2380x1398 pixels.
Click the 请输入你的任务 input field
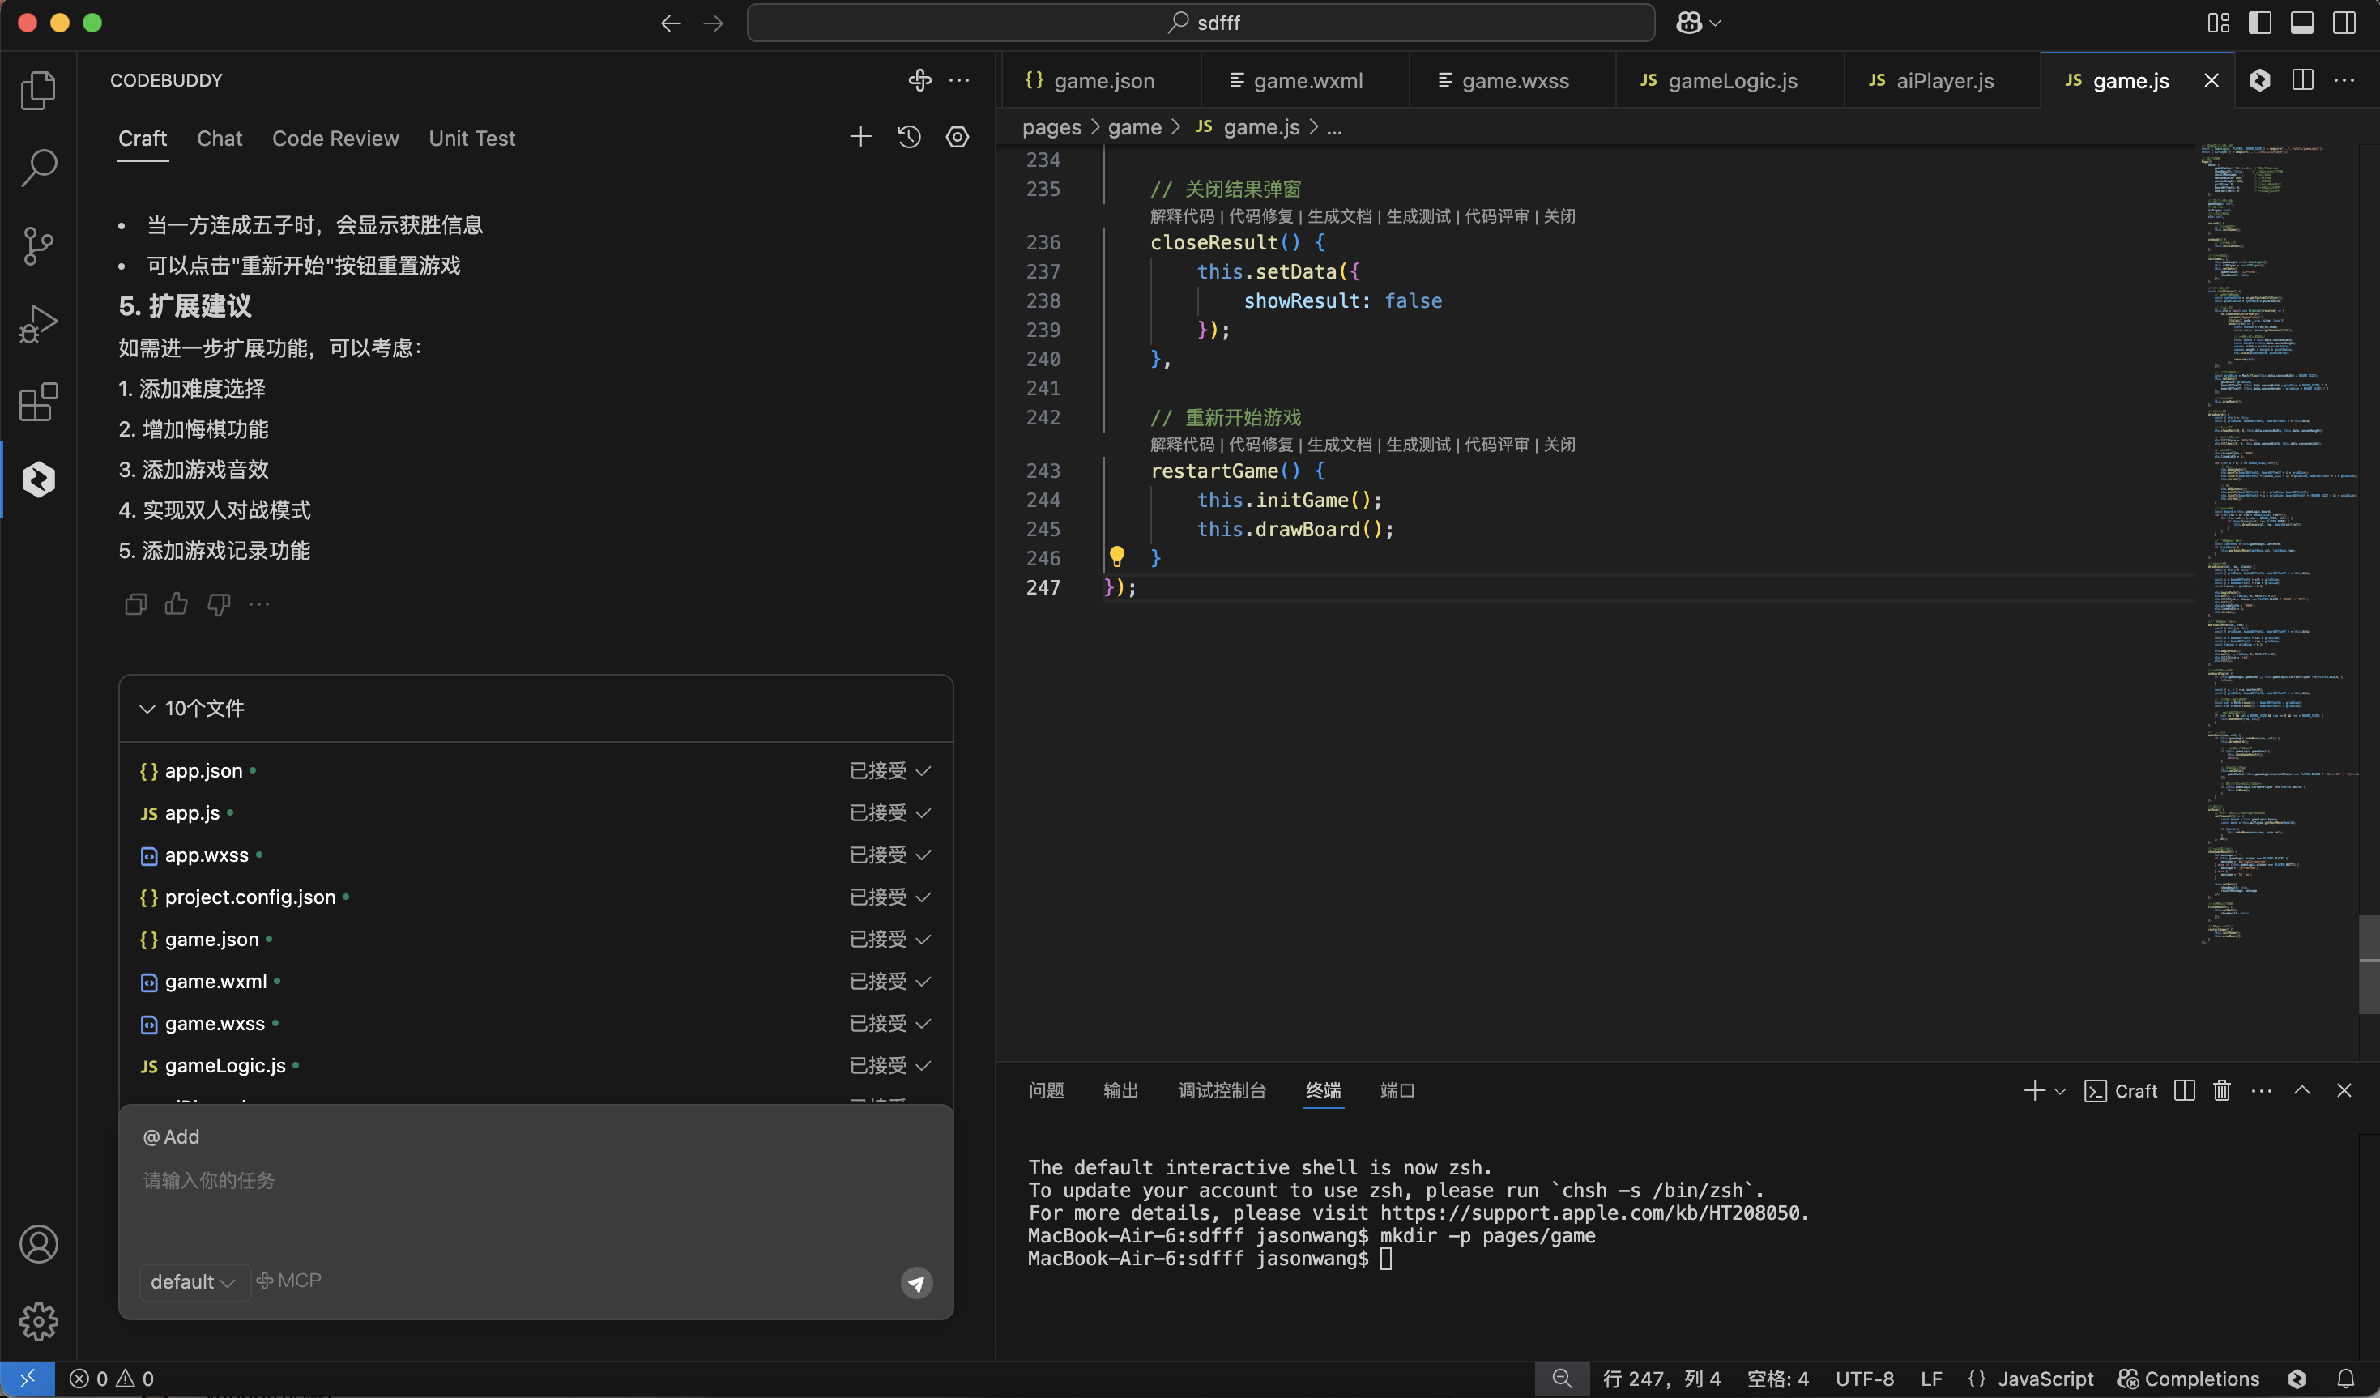[207, 1180]
